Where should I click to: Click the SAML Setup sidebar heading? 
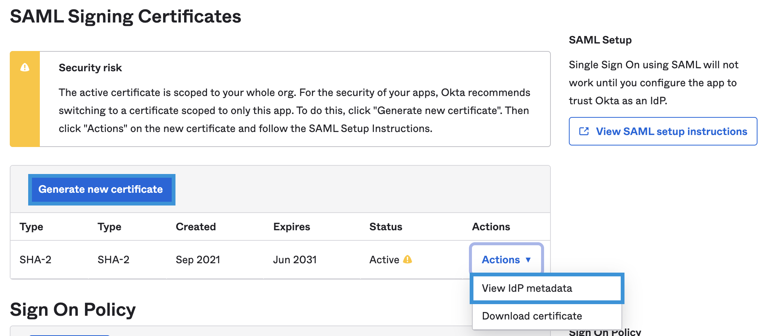point(600,40)
